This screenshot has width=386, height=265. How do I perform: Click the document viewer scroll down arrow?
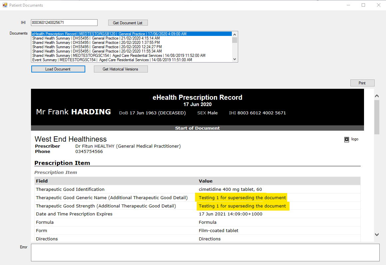pos(377,234)
